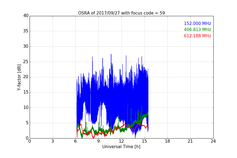Click the x-axis tick label 12
The width and height of the screenshot is (237, 158).
122,141
